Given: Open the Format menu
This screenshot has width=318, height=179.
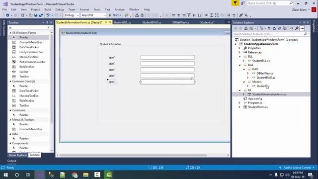Looking at the screenshot, I should (x=84, y=9).
